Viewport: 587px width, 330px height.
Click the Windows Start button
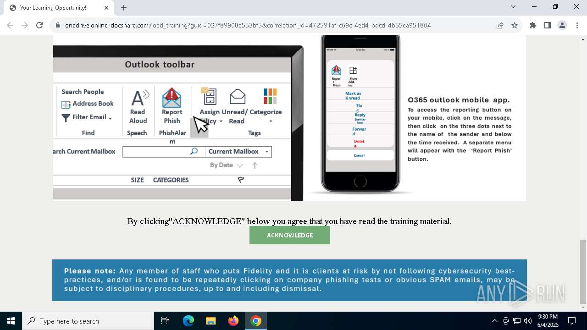pos(11,321)
